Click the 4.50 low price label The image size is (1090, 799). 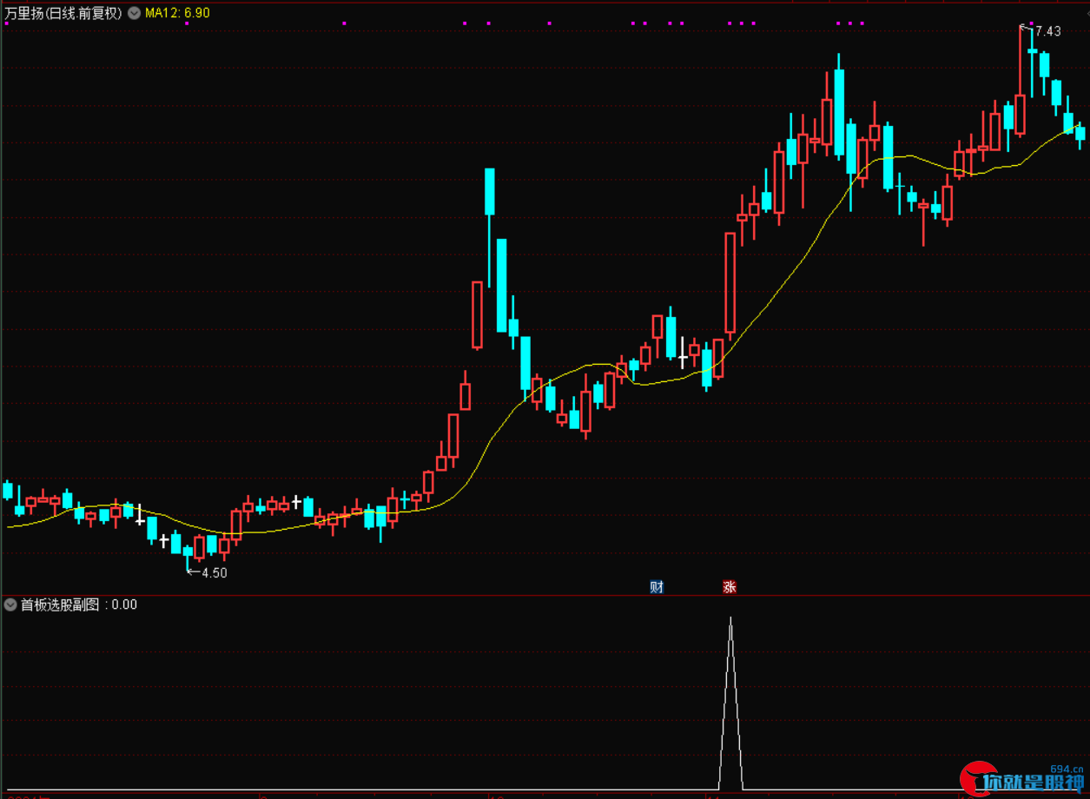(x=215, y=572)
